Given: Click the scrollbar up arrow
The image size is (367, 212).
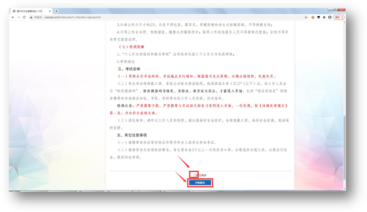Looking at the screenshot, I should tap(344, 23).
